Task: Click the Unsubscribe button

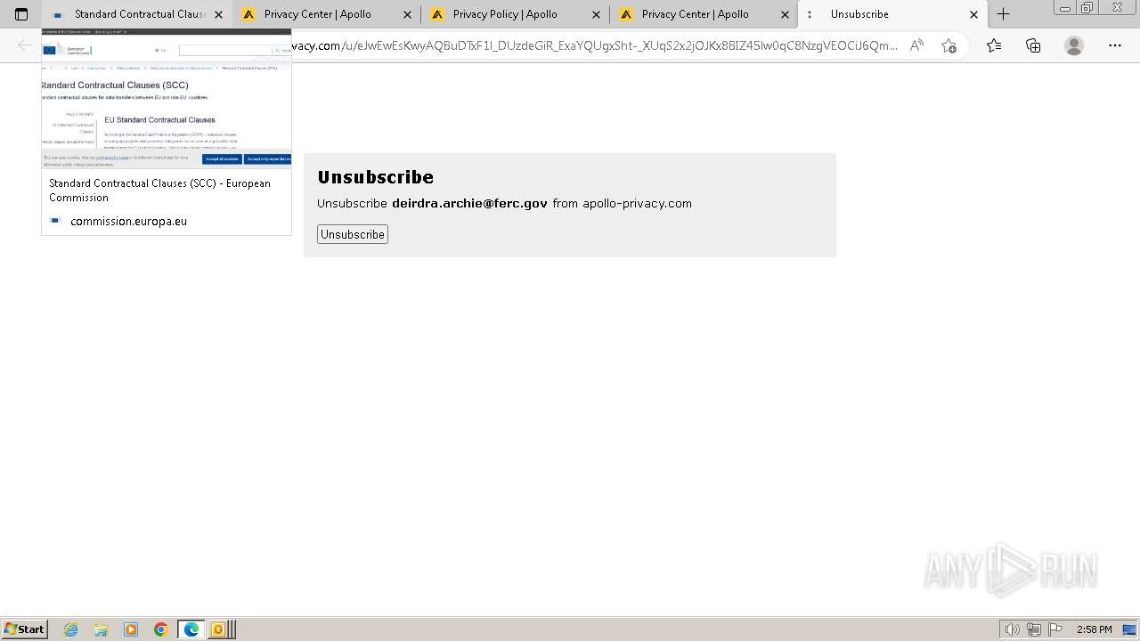Action: click(x=353, y=234)
